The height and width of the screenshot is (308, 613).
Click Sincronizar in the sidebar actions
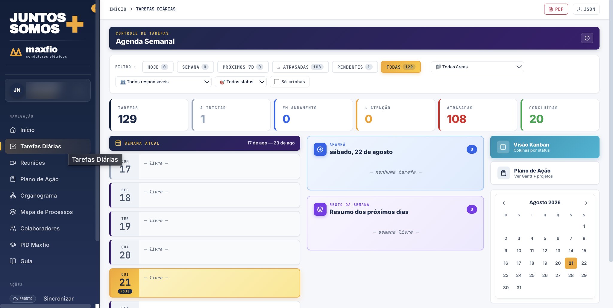point(58,298)
